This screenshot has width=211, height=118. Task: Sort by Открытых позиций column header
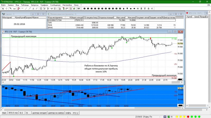(106, 17)
